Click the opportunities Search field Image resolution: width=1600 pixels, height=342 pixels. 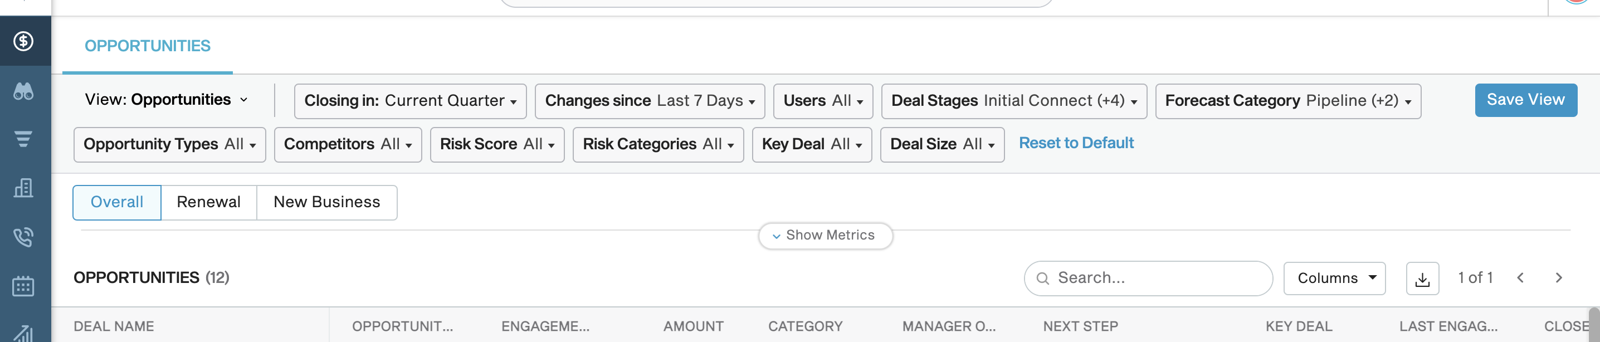point(1148,279)
